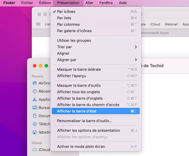The width and height of the screenshot is (189, 156).
Task: Open the Webmail bookmark in Safari window
Action: click(171, 24)
